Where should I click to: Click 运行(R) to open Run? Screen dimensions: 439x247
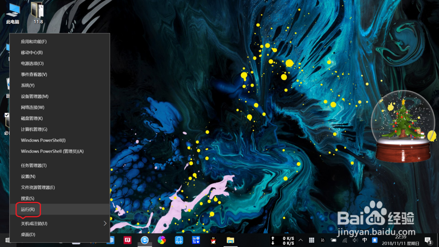click(60, 209)
